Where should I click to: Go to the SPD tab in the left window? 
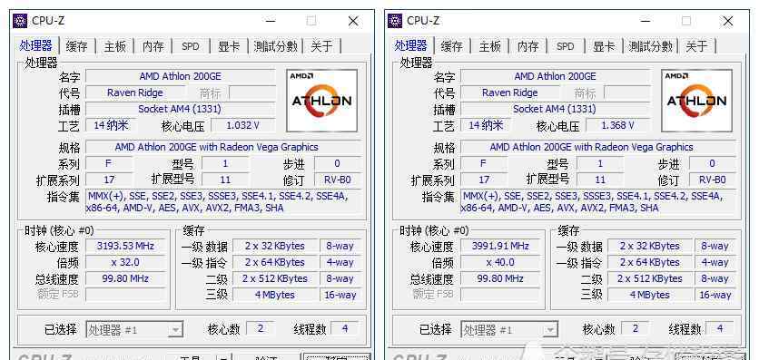point(191,46)
